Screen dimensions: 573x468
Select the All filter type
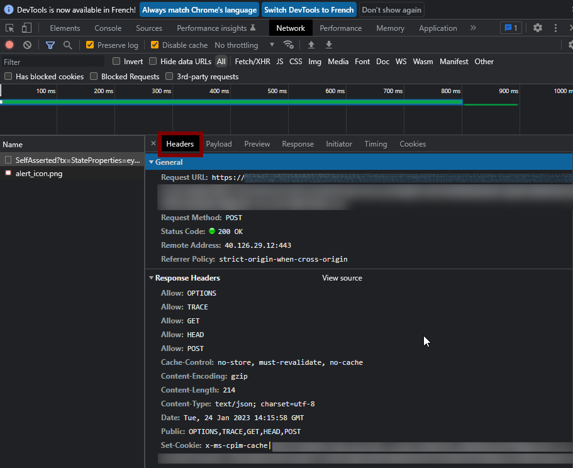221,62
